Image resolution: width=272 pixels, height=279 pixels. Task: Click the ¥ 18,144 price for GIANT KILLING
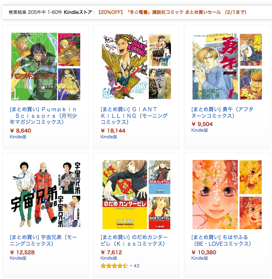(x=113, y=131)
